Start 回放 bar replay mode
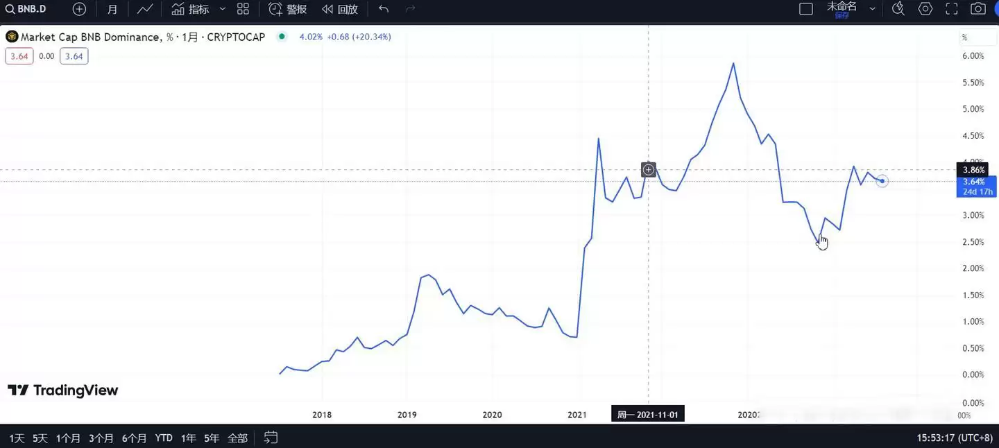999x448 pixels. click(340, 9)
